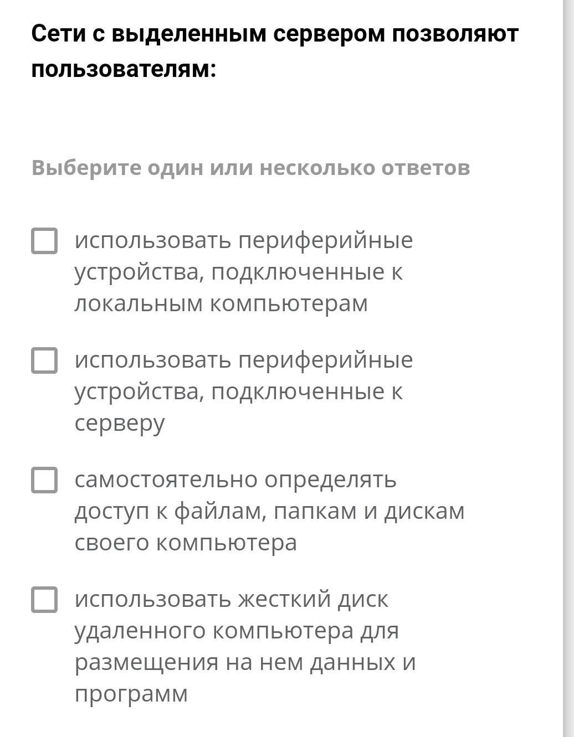Click 'устройства, подключенные к' above 'серверу'
Viewport: 574px width, 737px height.
[x=239, y=391]
